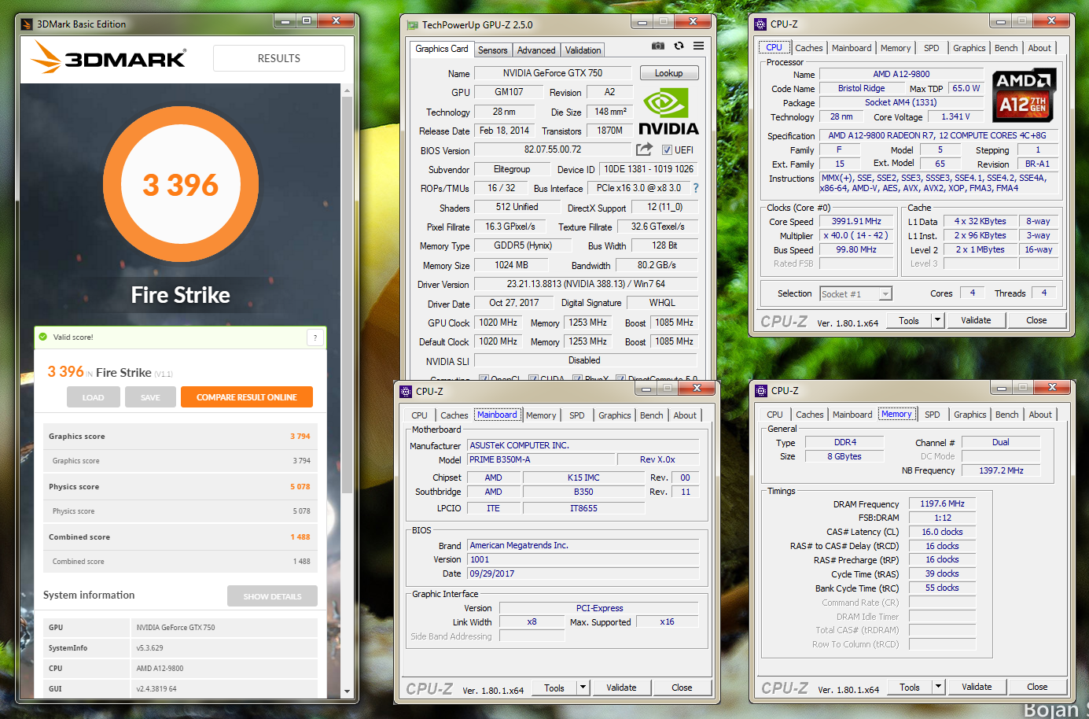Viewport: 1089px width, 719px height.
Task: Switch to the Sensors tab in GPU-Z
Action: click(493, 50)
